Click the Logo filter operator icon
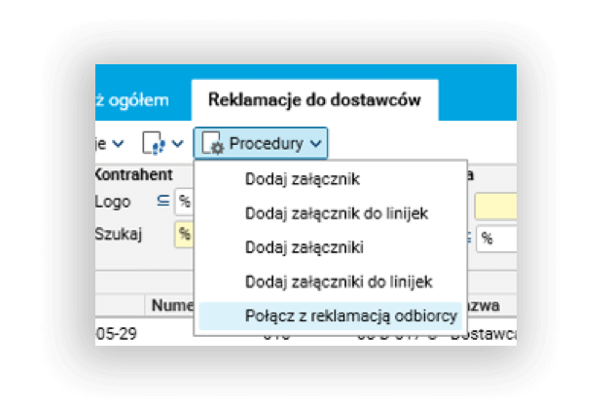Screen dimensions: 612x410 point(163,202)
